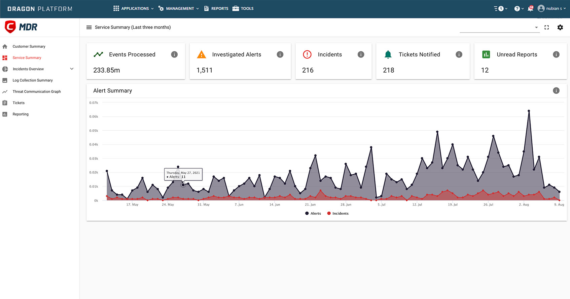Toggle Alerts series in chart legend
Image resolution: width=570 pixels, height=299 pixels.
tap(313, 213)
